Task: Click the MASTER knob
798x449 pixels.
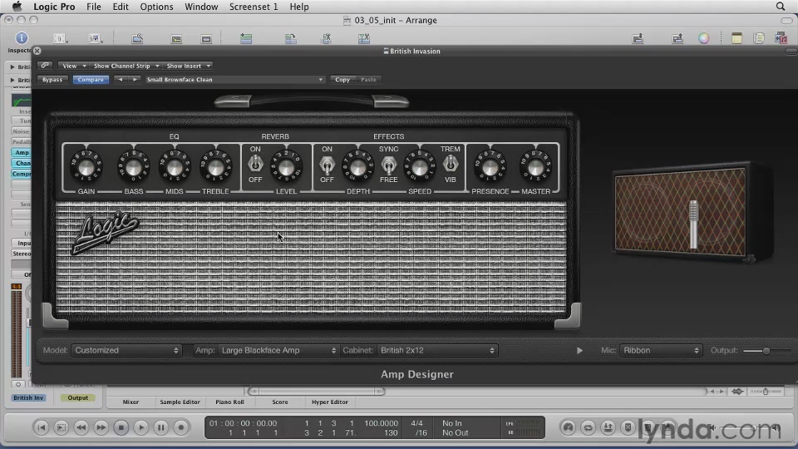Action: (535, 167)
